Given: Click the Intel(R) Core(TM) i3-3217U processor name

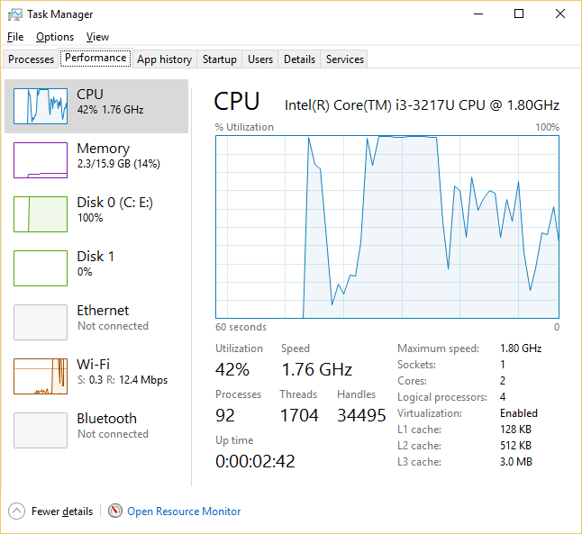Looking at the screenshot, I should (x=422, y=105).
